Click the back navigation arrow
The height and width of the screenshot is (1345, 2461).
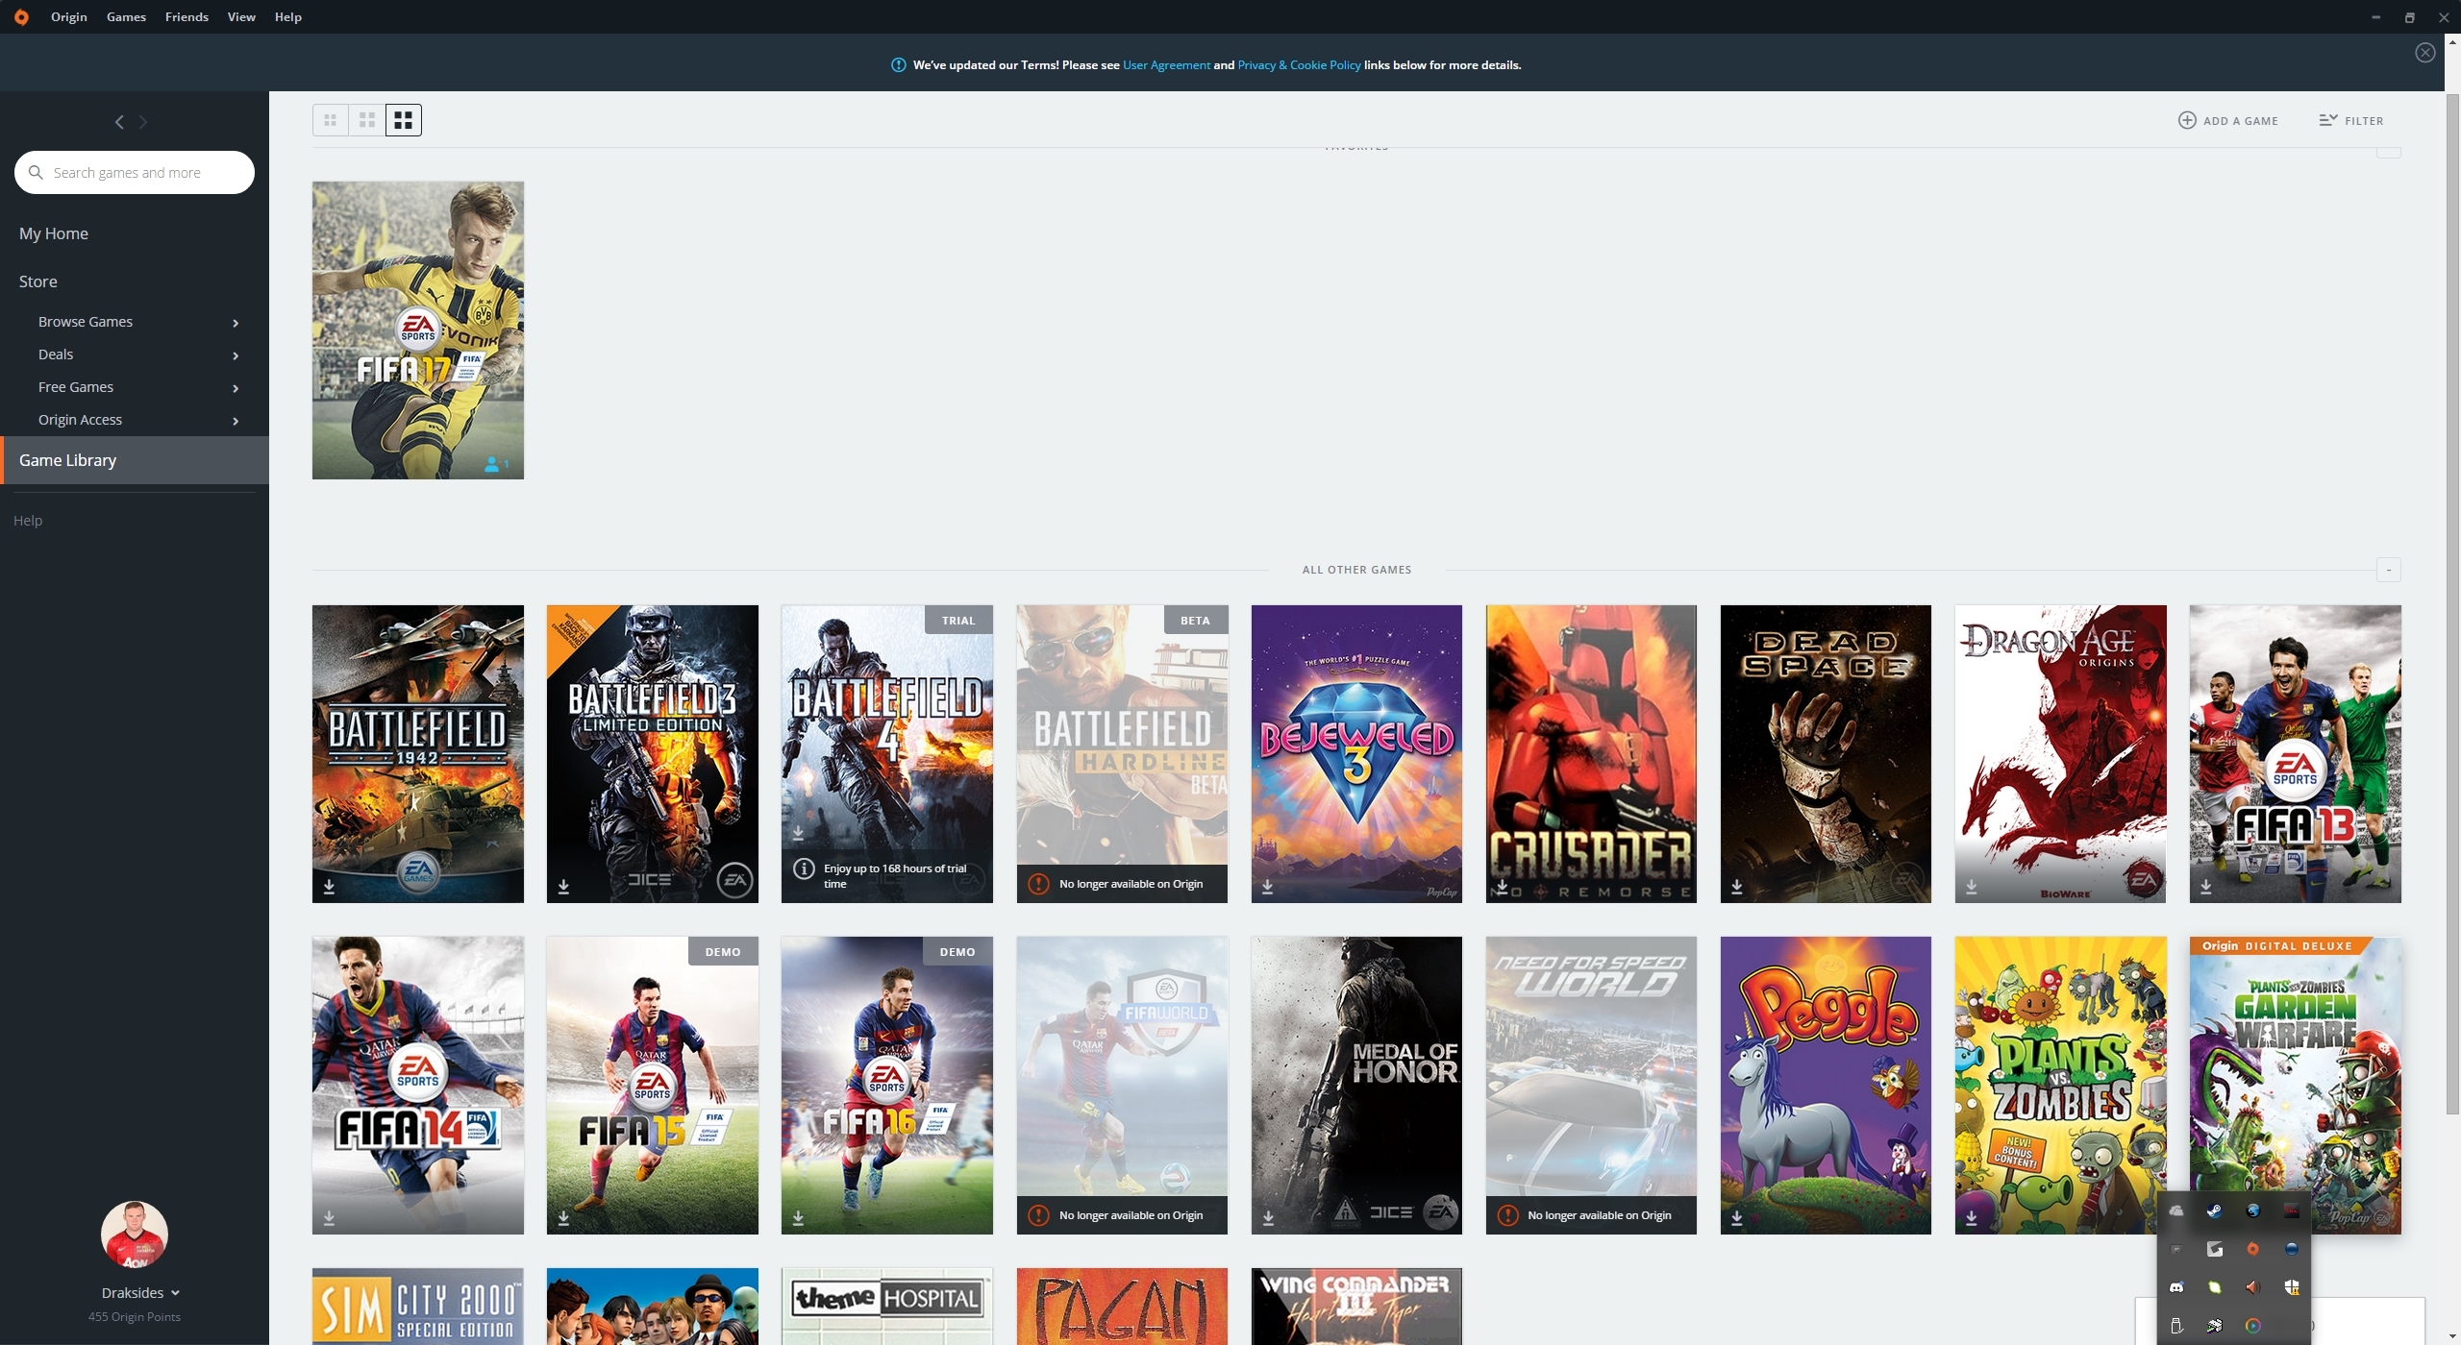[x=119, y=122]
